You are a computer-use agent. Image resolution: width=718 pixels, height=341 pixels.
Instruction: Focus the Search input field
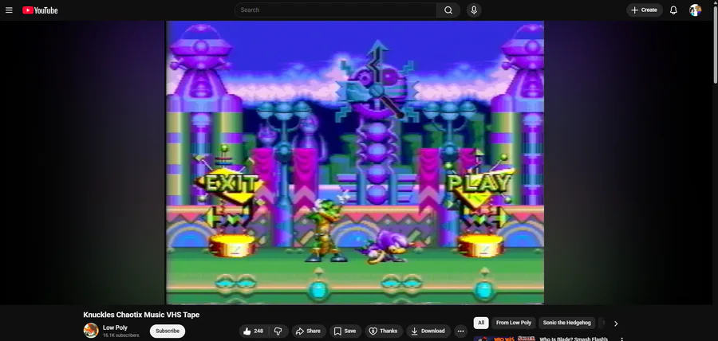pos(336,10)
